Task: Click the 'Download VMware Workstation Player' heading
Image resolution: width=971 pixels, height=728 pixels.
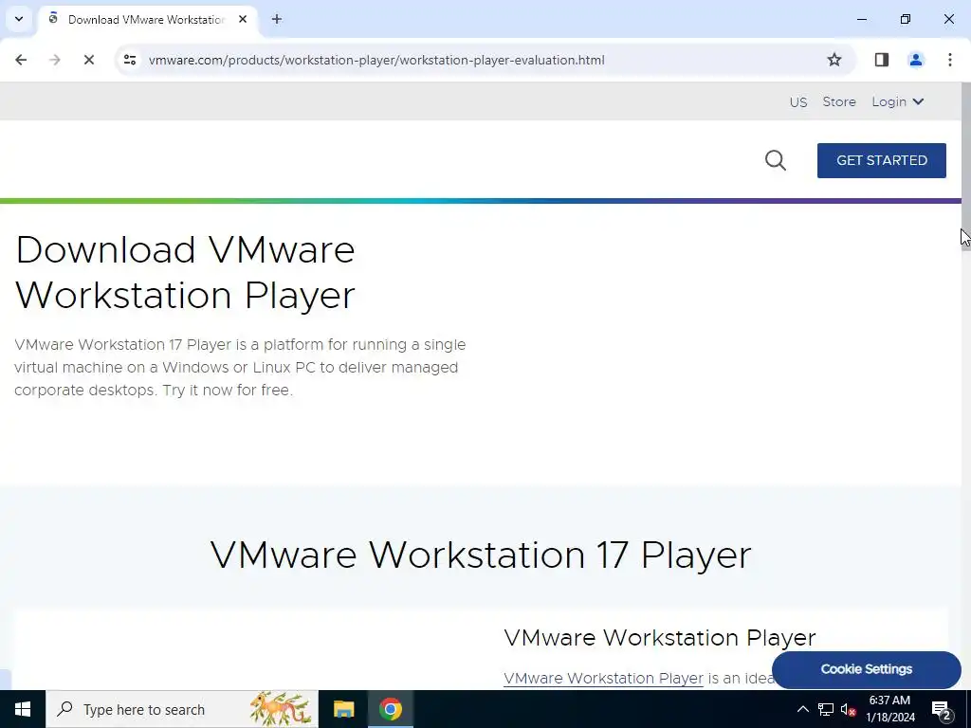Action: (x=185, y=273)
